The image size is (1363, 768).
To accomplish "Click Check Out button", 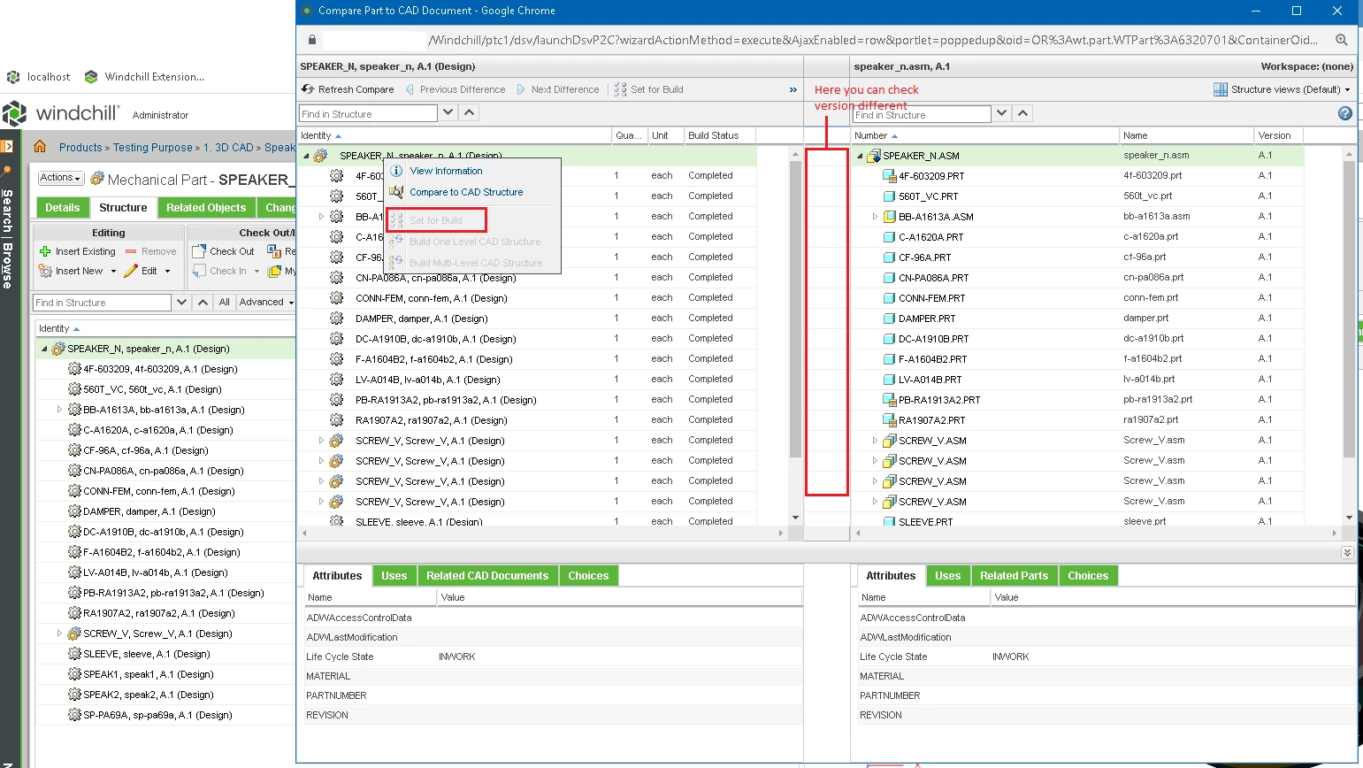I will 224,251.
